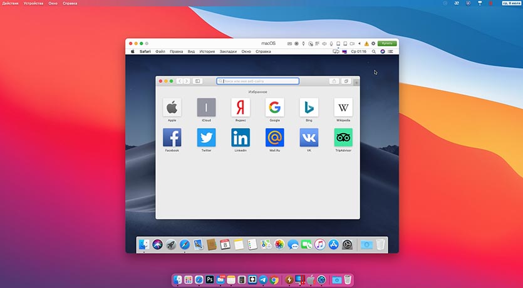
Task: Click the VM sound speaker icon
Action: click(x=324, y=44)
